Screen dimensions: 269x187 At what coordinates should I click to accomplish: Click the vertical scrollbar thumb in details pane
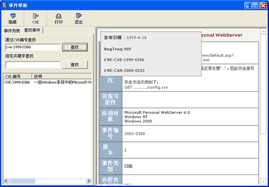pyautogui.click(x=264, y=80)
